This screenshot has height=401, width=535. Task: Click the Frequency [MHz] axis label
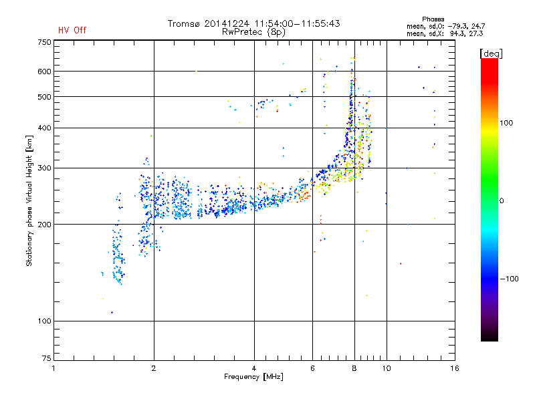[253, 378]
